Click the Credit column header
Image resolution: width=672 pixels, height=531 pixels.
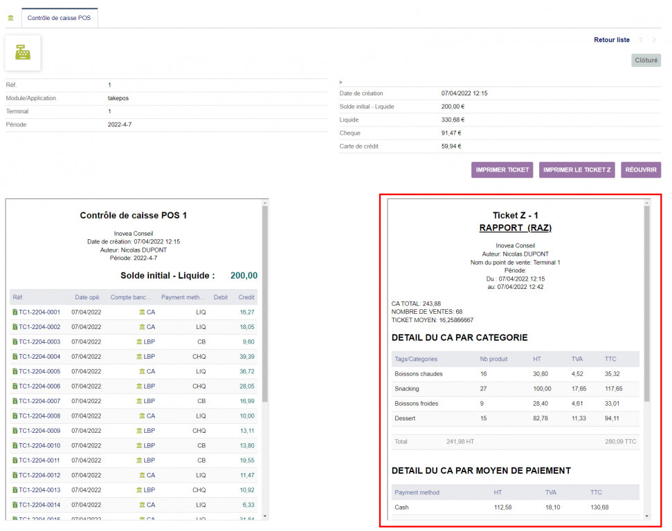coord(246,297)
